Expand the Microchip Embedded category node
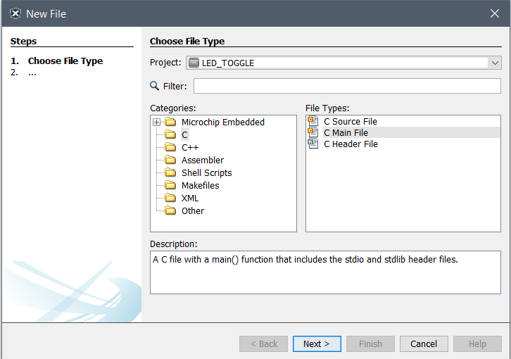The image size is (511, 359). click(156, 122)
